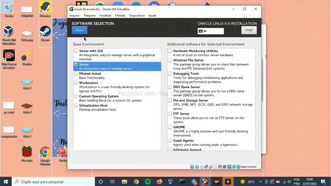The height and width of the screenshot is (186, 331).
Task: Enable DNS Name Server package group
Action: tap(170, 87)
